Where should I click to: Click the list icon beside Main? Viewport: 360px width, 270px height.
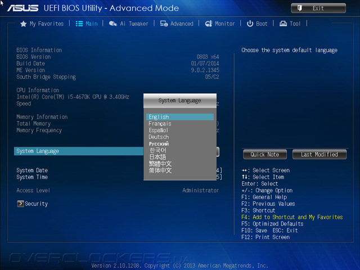coord(79,24)
